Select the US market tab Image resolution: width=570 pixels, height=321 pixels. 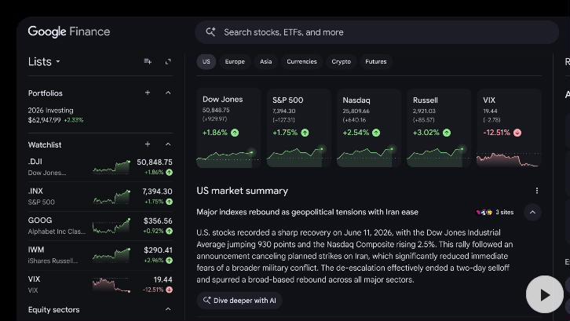206,61
